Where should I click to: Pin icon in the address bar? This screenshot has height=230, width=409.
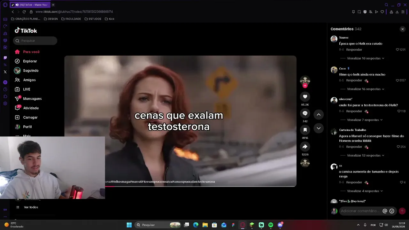click(x=353, y=12)
